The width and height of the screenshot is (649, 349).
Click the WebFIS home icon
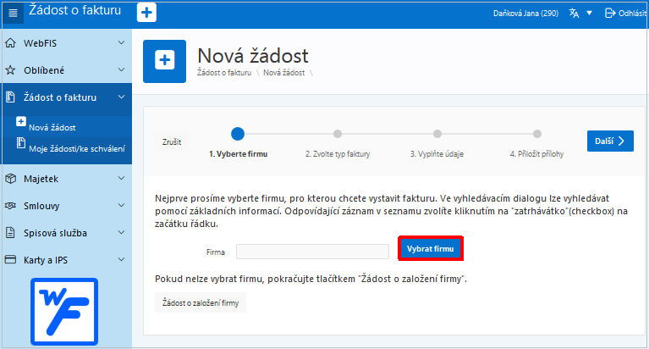(11, 43)
